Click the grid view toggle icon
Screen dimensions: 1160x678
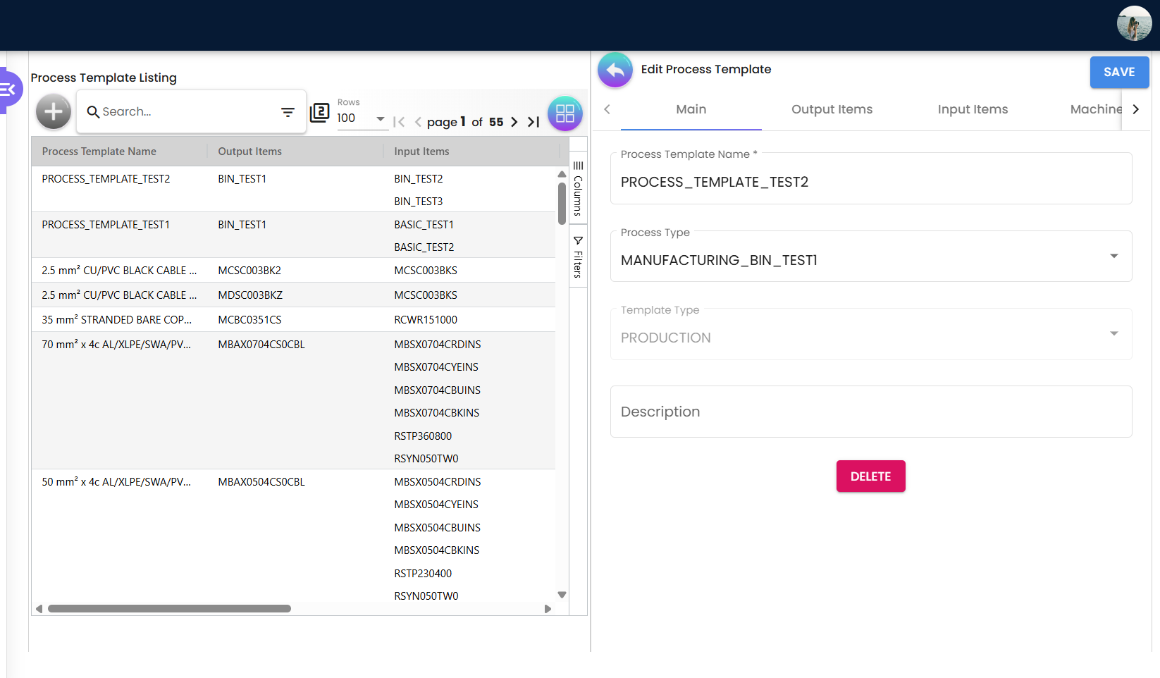pyautogui.click(x=564, y=113)
